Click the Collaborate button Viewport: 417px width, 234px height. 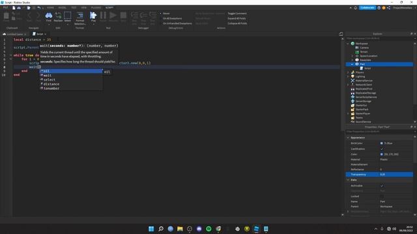coord(367,8)
